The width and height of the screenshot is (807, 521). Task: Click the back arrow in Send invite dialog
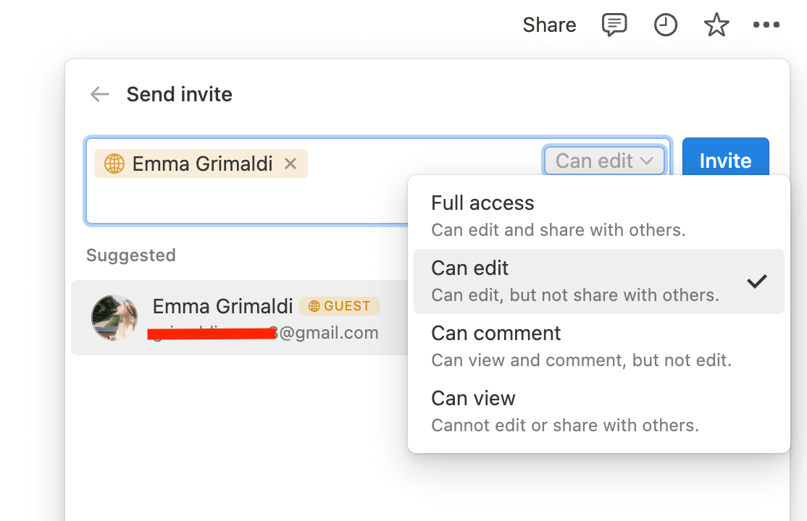pos(99,94)
